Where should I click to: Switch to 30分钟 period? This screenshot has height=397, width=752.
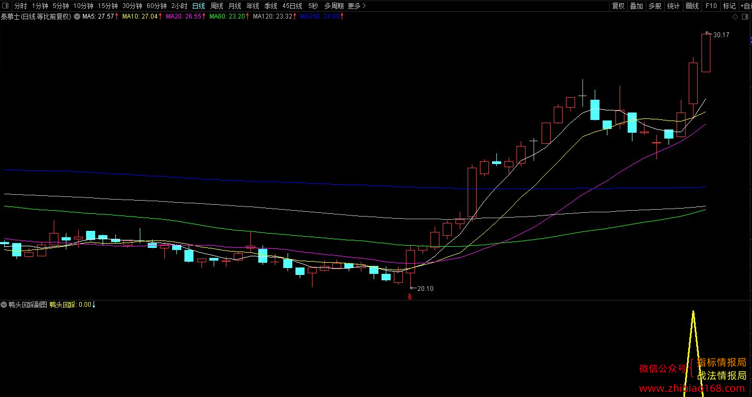(x=132, y=6)
